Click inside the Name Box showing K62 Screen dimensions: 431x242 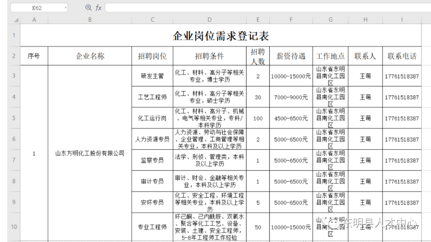click(x=38, y=8)
